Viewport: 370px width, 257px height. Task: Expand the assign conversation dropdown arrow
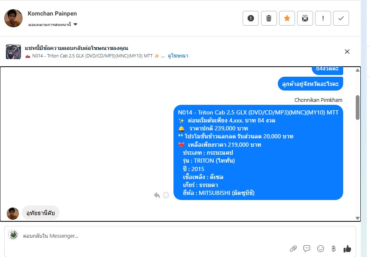pyautogui.click(x=75, y=24)
